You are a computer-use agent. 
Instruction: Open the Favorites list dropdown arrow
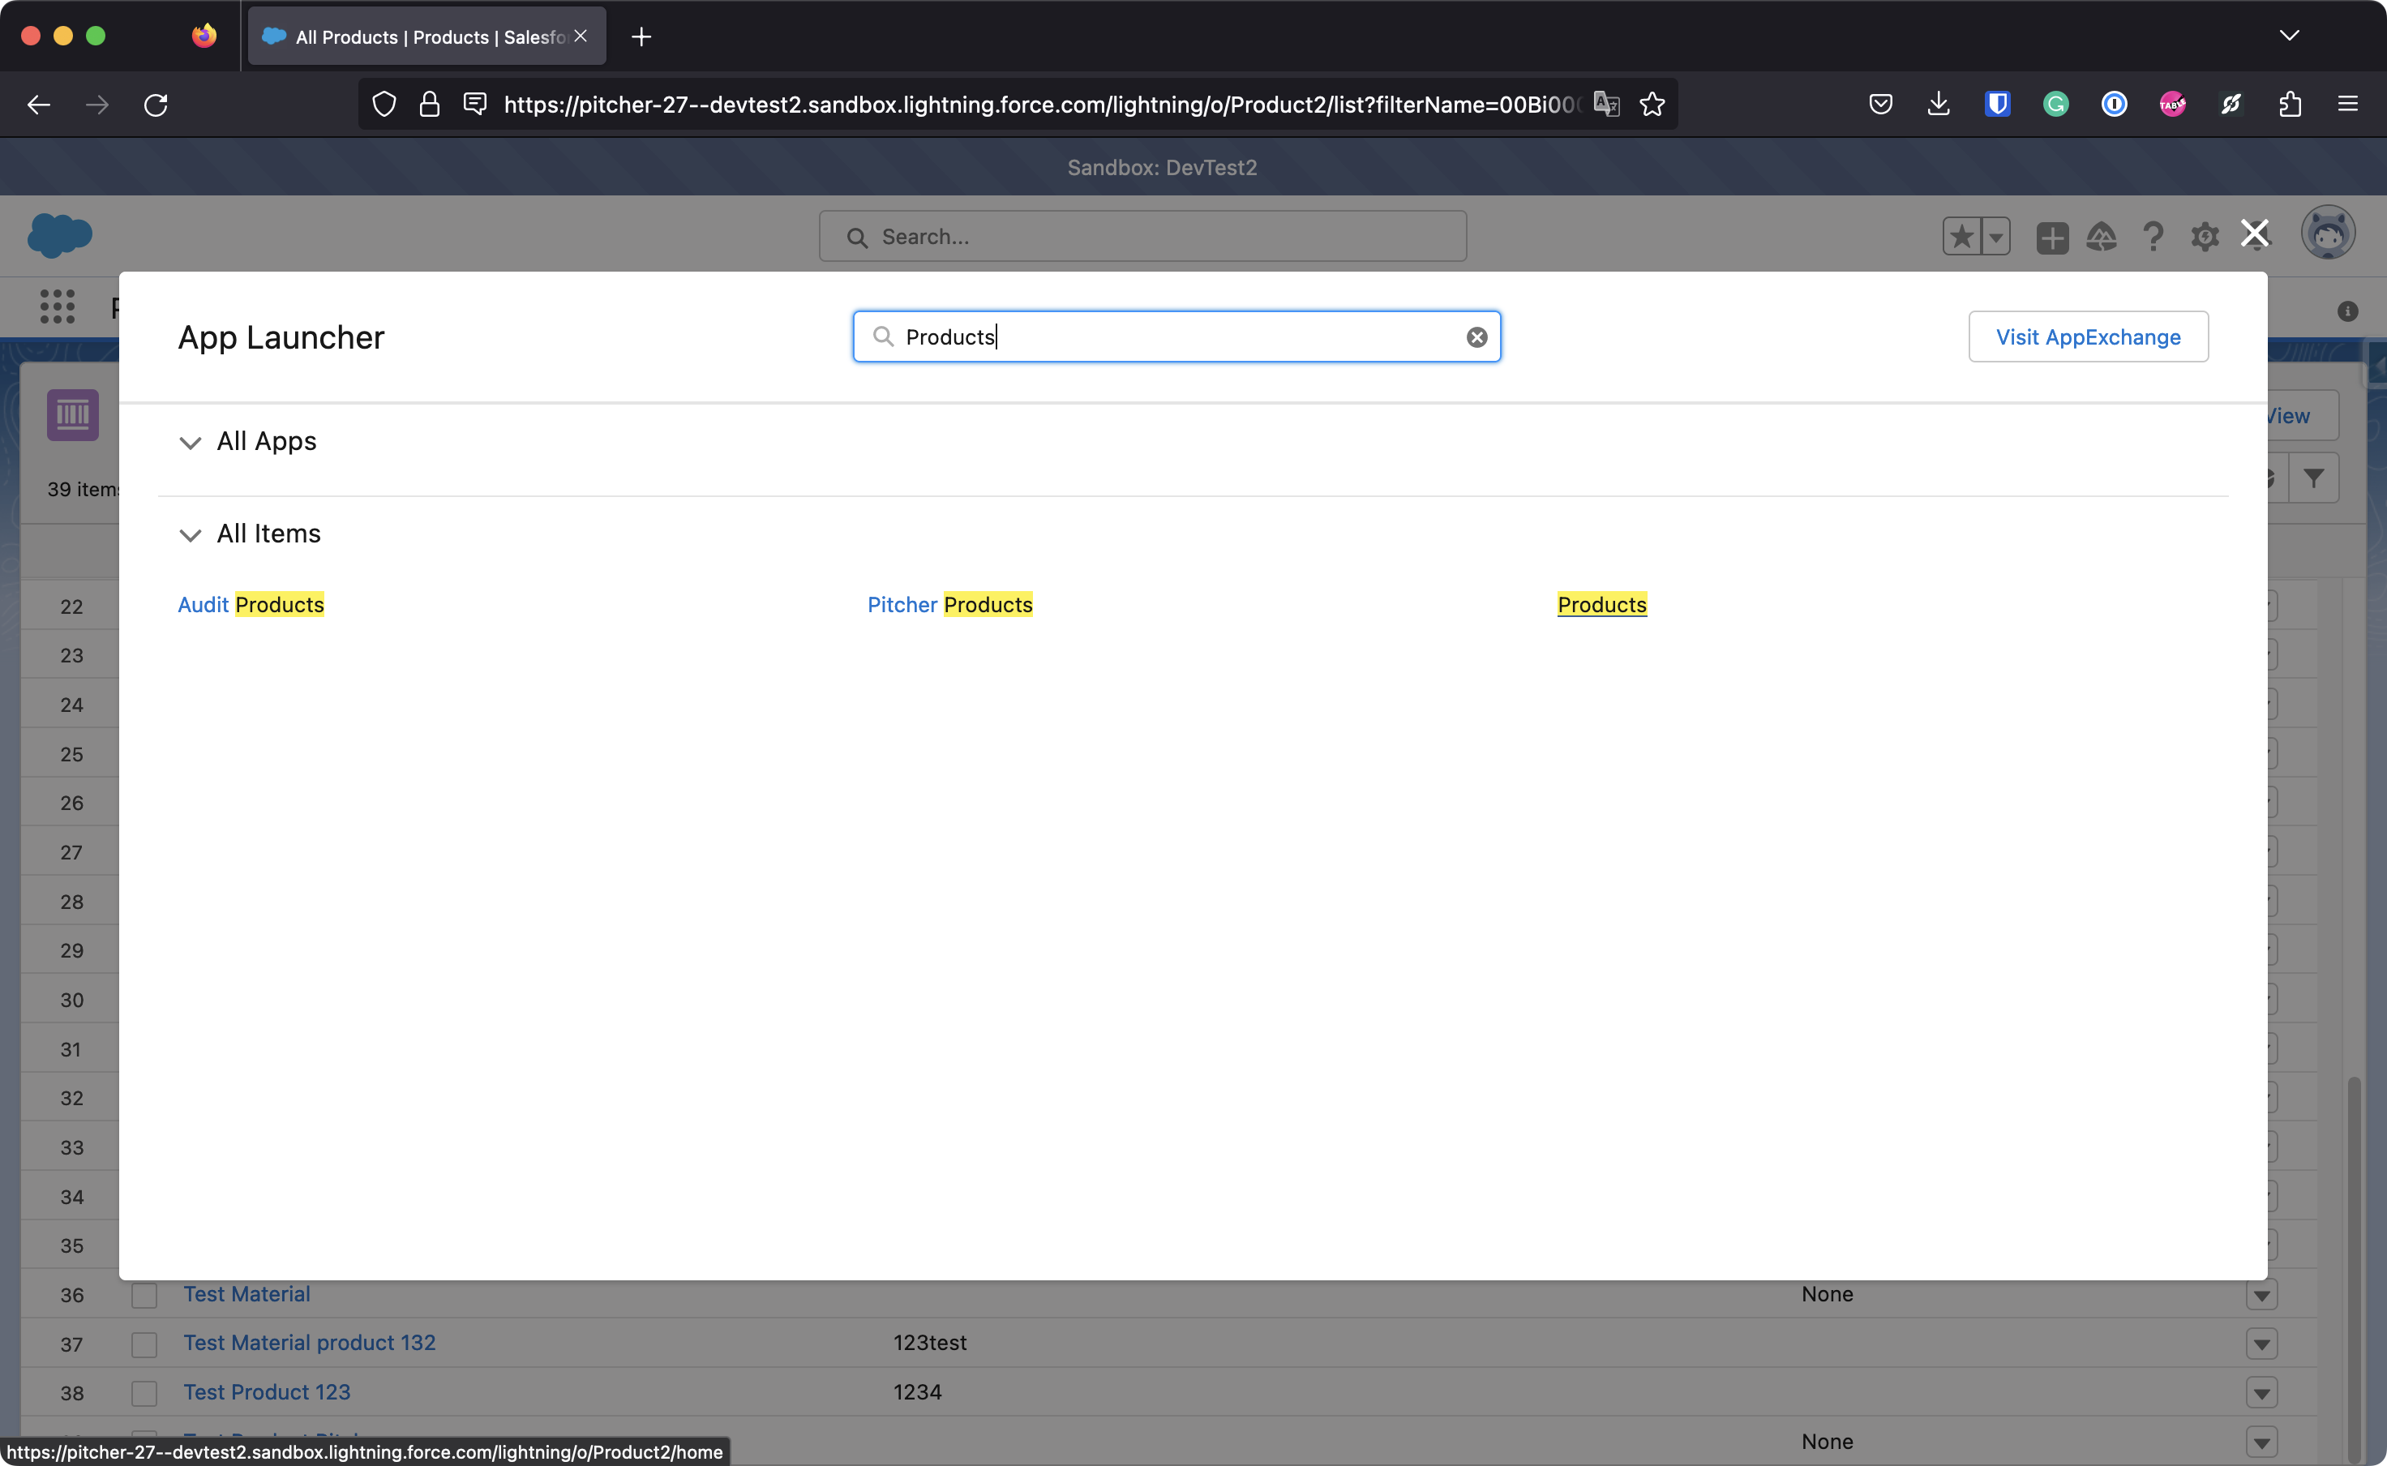(x=1995, y=237)
